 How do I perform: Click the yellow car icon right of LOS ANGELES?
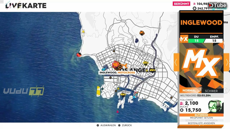[x=152, y=70]
